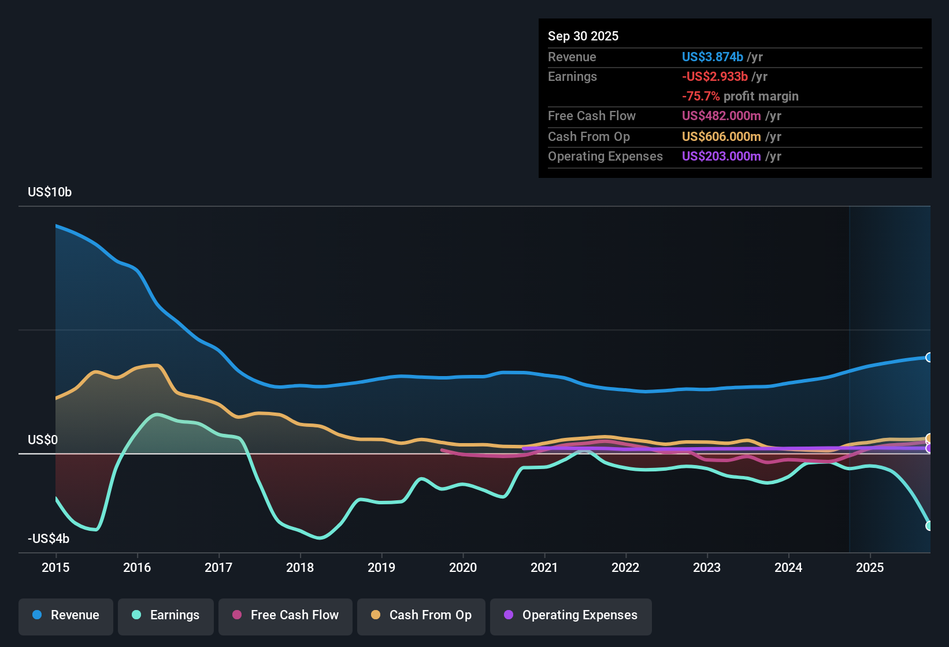Open the Free Cash Flow legend item

pyautogui.click(x=285, y=615)
